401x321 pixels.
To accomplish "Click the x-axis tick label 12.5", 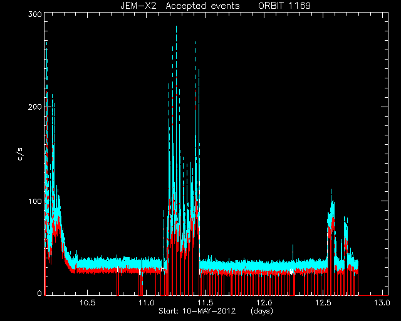I will 323,303.
